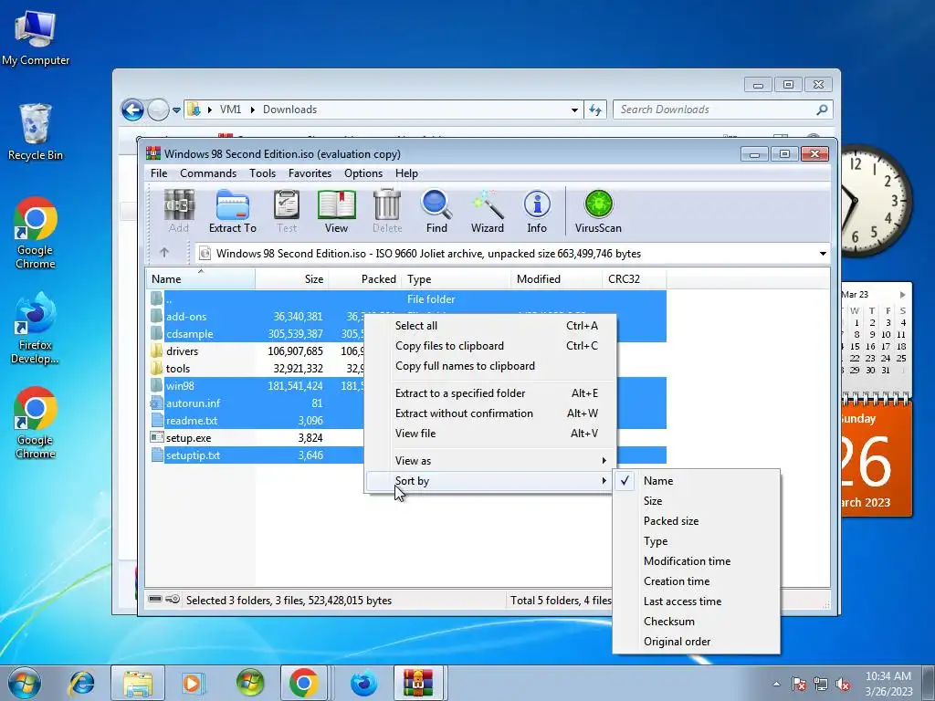Click the Delete trash can toolbar icon
This screenshot has width=935, height=701.
click(x=387, y=211)
